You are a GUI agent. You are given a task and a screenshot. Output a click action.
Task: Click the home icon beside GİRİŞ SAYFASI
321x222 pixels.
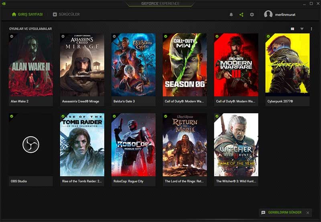[x=14, y=14]
